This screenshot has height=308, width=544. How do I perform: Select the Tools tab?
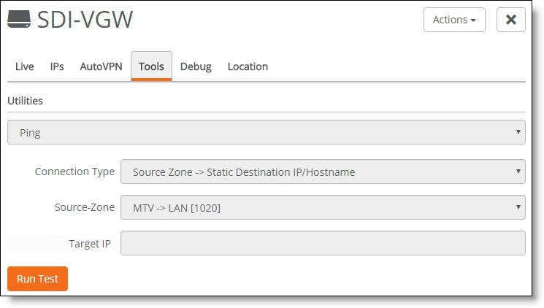[x=151, y=66]
